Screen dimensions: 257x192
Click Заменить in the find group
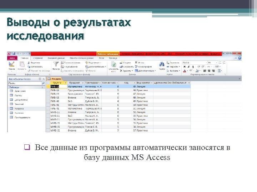[173, 63]
